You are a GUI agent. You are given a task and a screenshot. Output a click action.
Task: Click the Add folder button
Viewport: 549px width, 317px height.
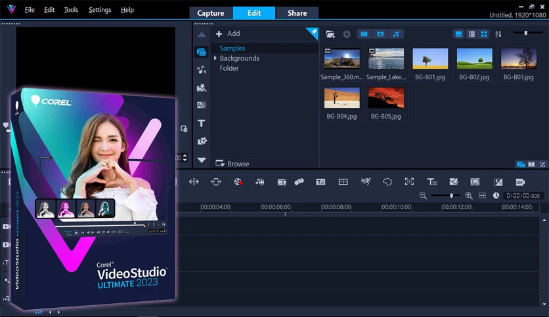click(x=228, y=33)
